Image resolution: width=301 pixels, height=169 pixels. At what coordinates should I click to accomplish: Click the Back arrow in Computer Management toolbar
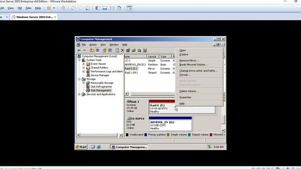click(79, 50)
